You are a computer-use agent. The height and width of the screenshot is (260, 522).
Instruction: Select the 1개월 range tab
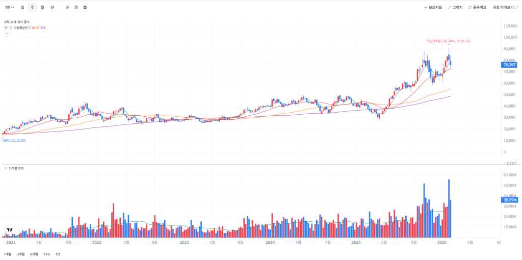point(8,254)
